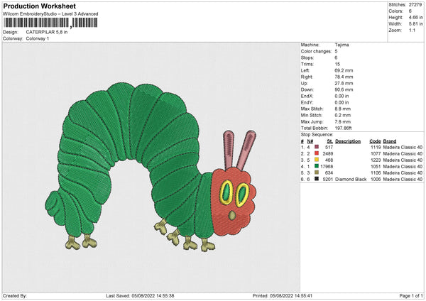Select the Height value 4.66 in

point(415,17)
